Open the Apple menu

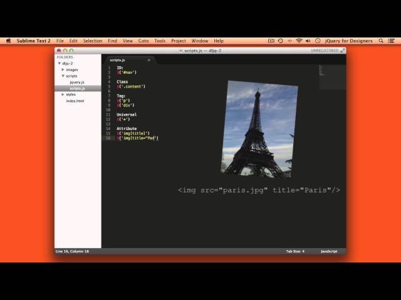pos(8,41)
